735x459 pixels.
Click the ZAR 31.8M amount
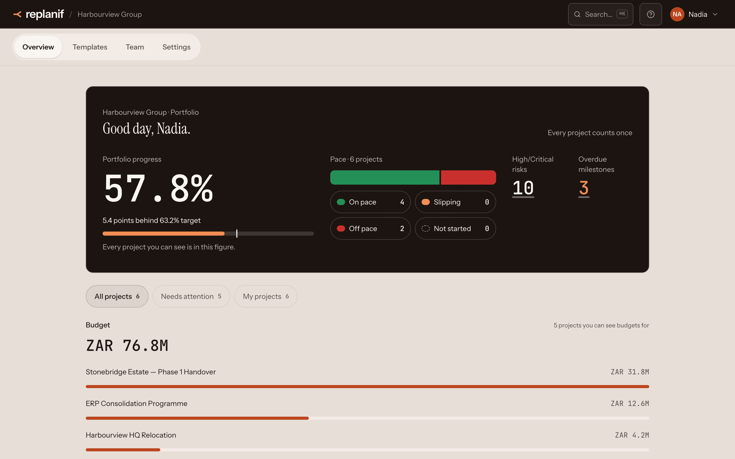coord(630,372)
